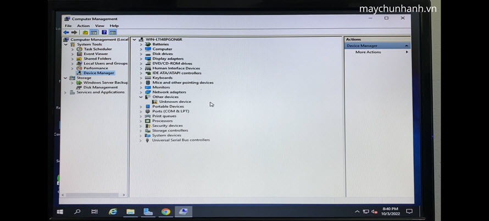The image size is (489, 221).
Task: Select the Print queues row
Action: [x=164, y=116]
